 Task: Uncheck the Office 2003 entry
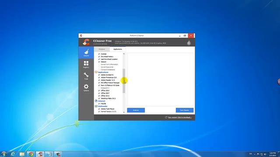tap(99, 91)
